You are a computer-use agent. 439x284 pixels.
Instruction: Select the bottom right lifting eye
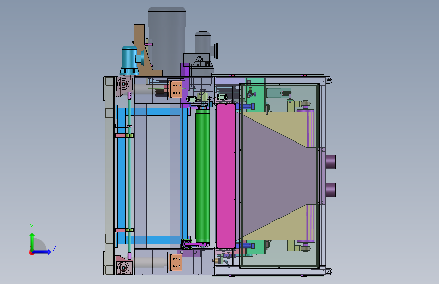(329, 271)
